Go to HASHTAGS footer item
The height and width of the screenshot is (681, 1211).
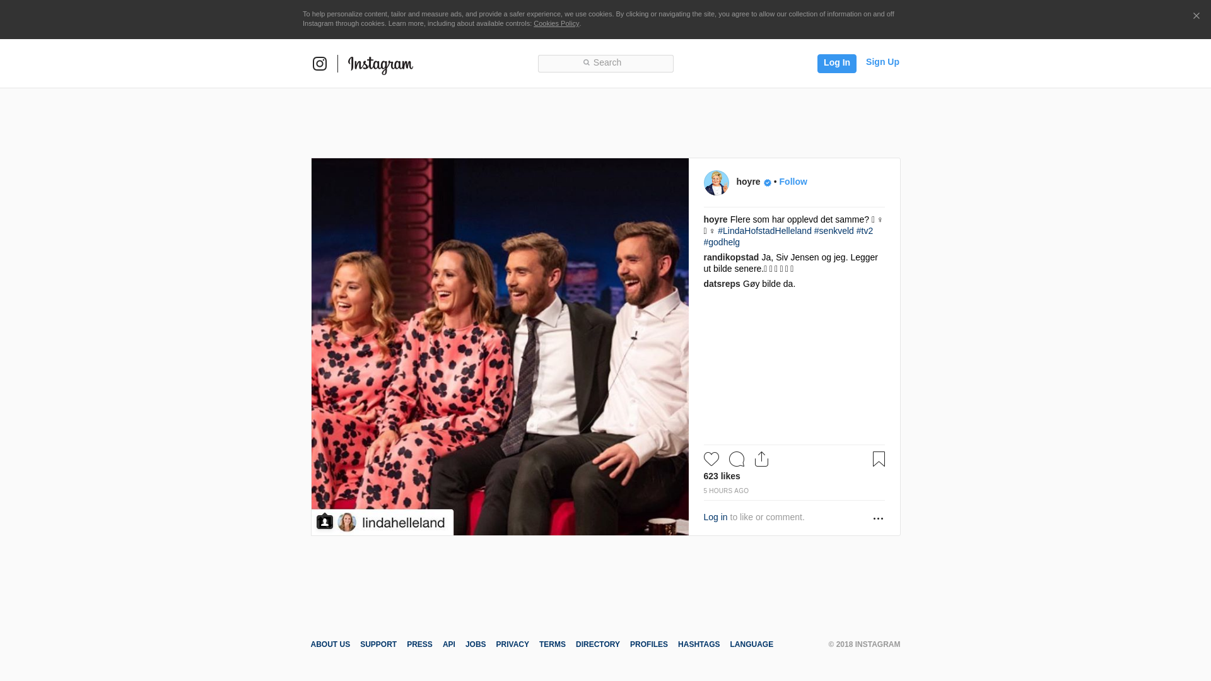pos(698,644)
